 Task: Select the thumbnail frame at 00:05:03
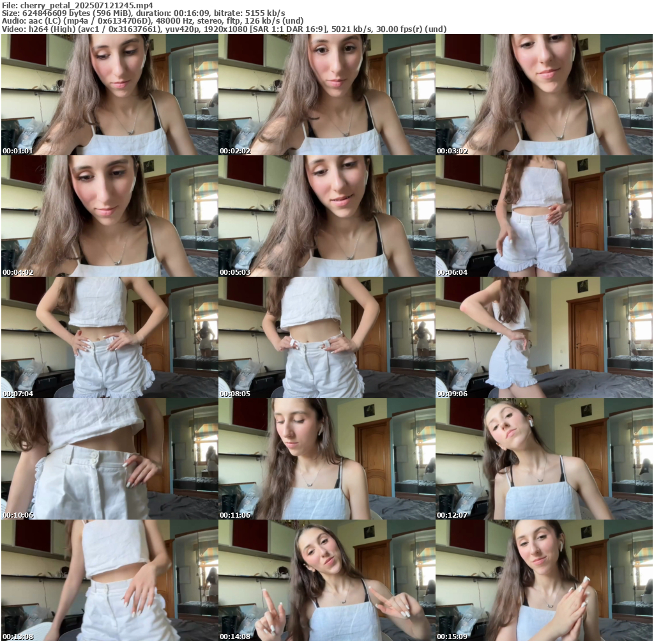pos(326,216)
